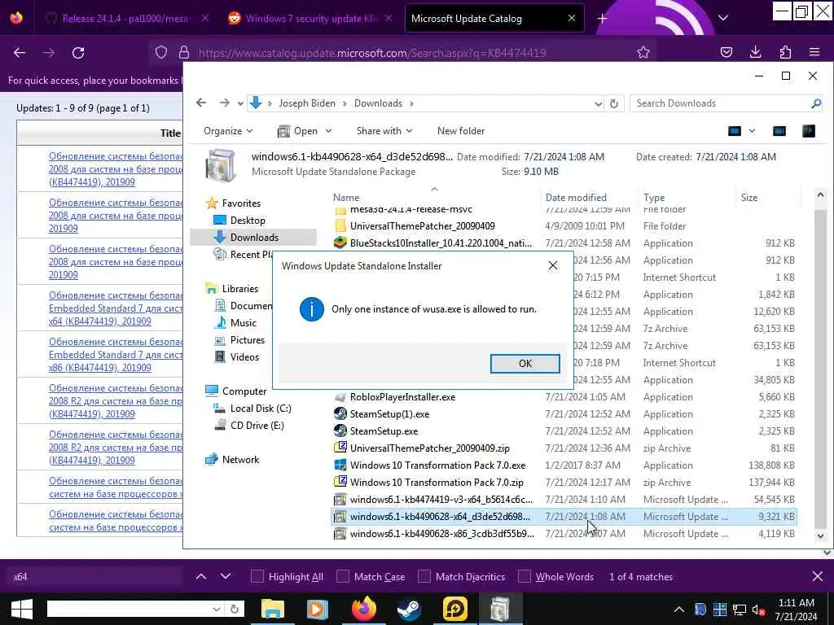Enable the Match Diacritics checkbox
834x625 pixels.
coord(424,577)
